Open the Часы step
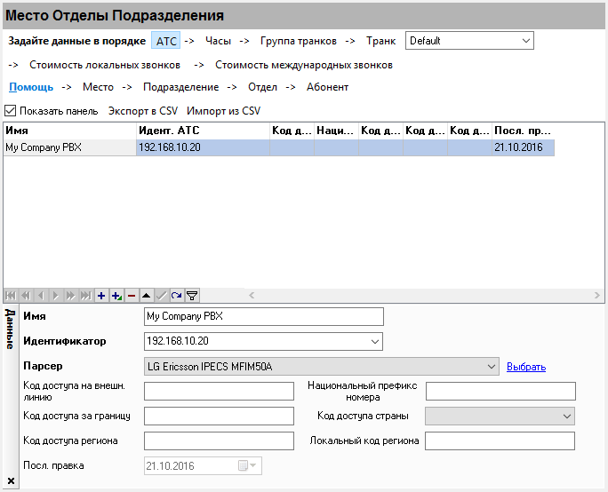 click(x=219, y=41)
